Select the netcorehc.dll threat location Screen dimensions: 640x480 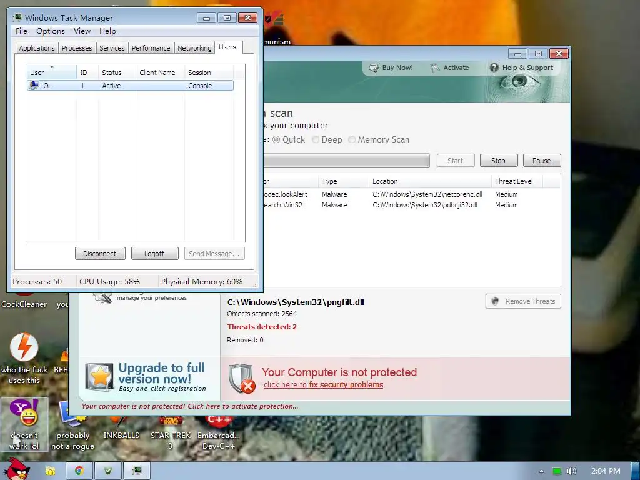427,194
